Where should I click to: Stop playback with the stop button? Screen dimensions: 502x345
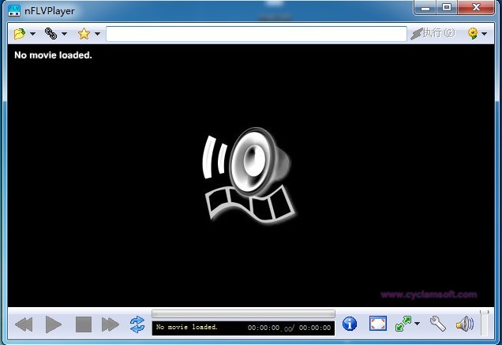coord(84,324)
